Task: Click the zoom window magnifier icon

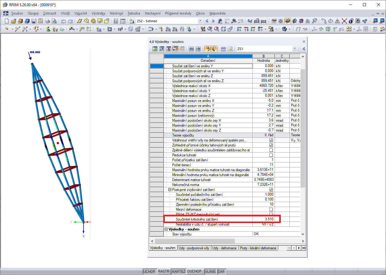Action: coord(210,29)
